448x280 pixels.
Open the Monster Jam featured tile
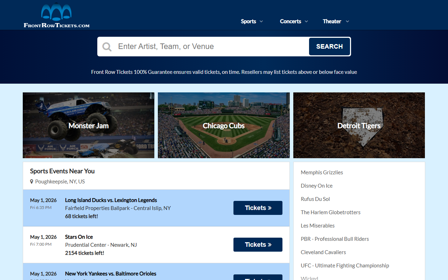pos(89,125)
